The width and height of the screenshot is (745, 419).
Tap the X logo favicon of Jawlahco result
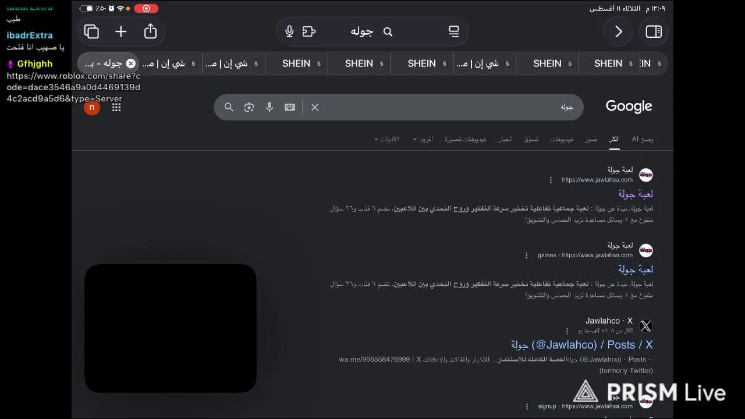pos(645,326)
